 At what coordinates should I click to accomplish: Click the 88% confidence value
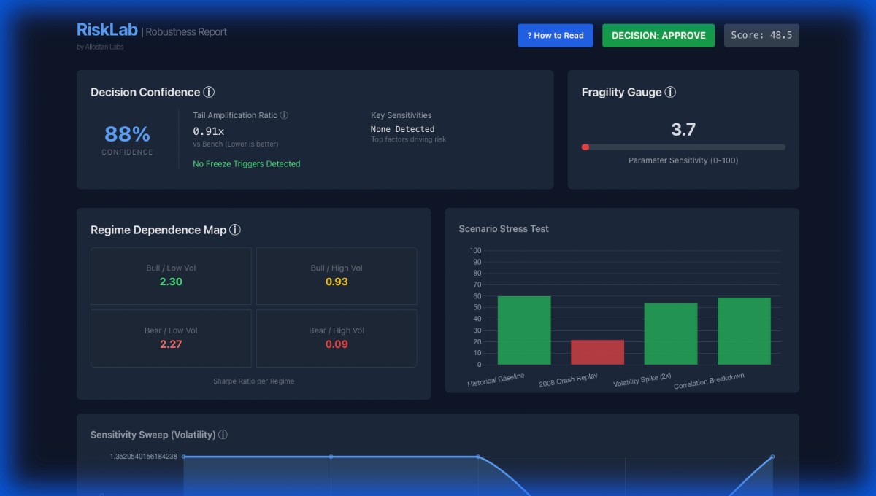127,134
